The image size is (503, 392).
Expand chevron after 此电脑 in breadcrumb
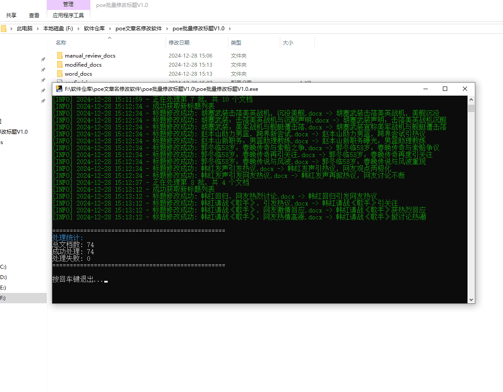38,29
